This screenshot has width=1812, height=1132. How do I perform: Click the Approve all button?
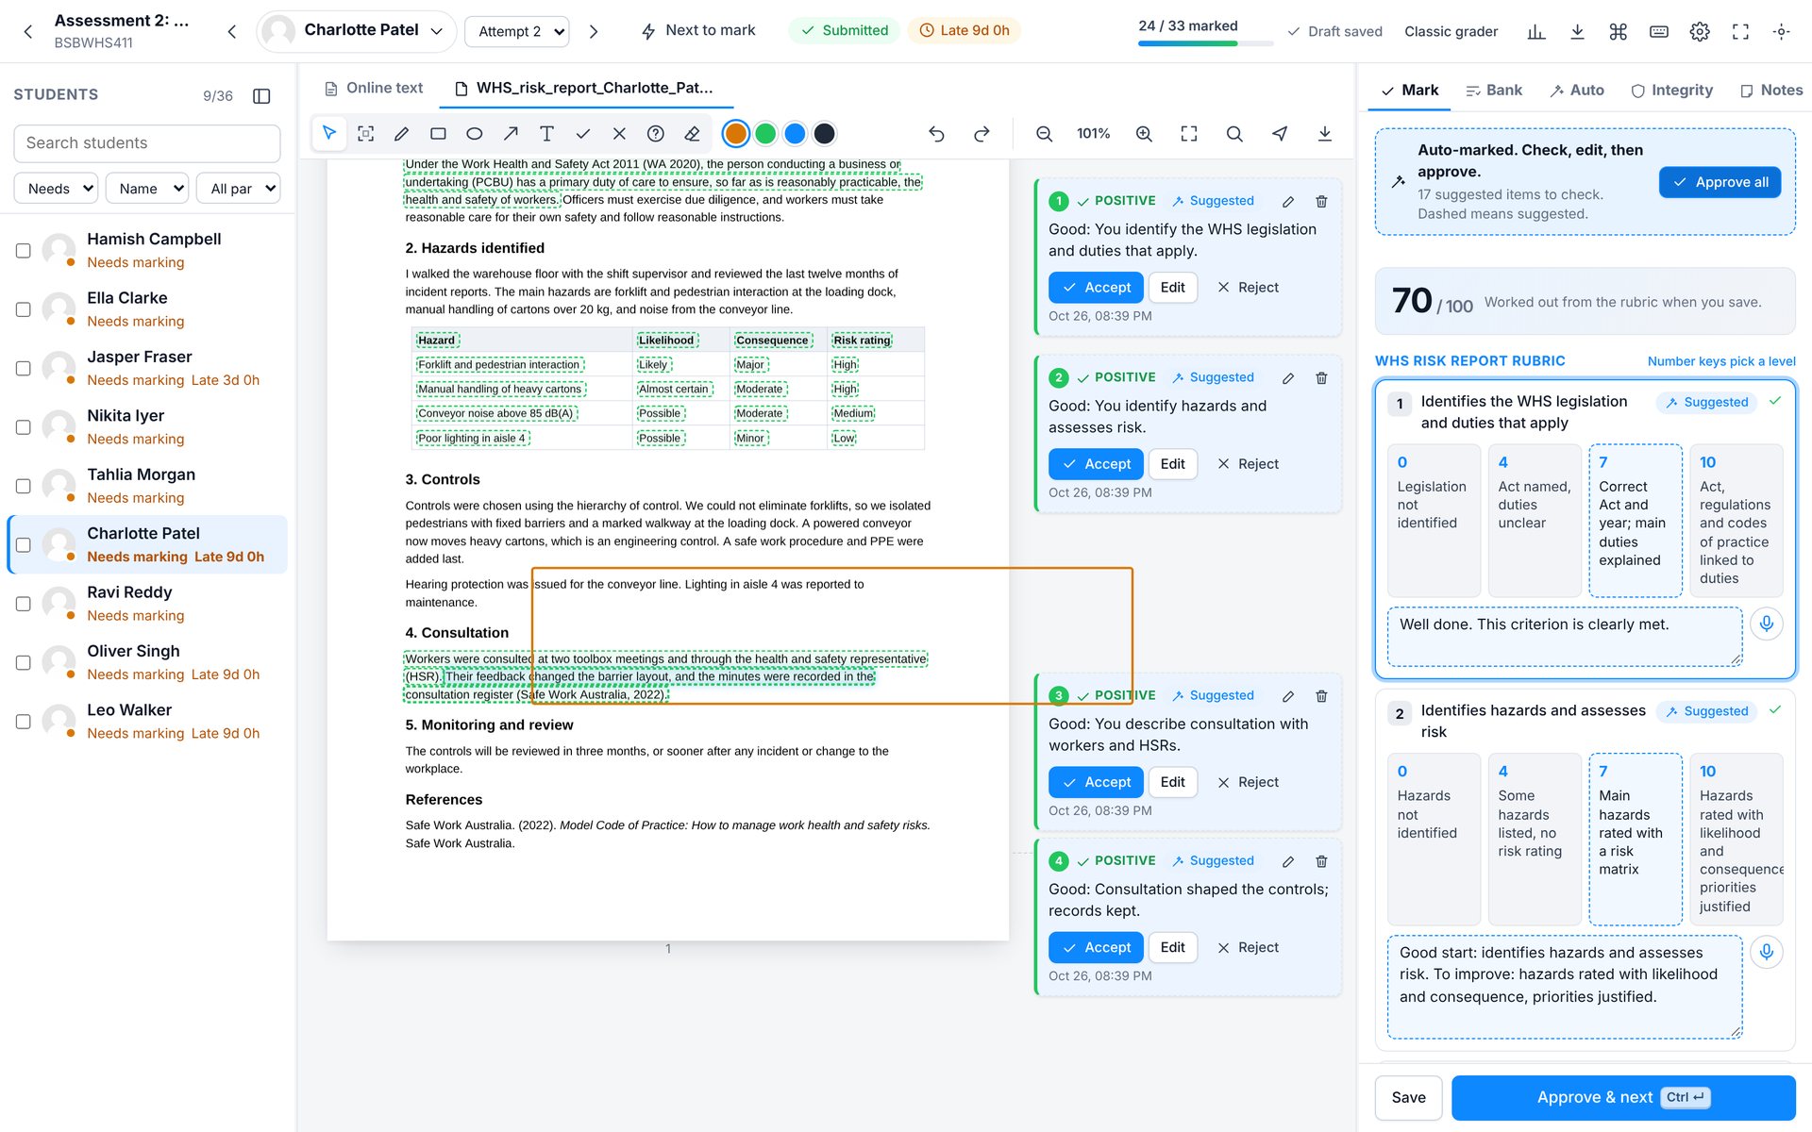[1720, 182]
